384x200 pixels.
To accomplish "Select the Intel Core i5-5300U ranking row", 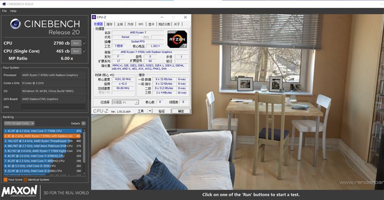I will point(43,171).
